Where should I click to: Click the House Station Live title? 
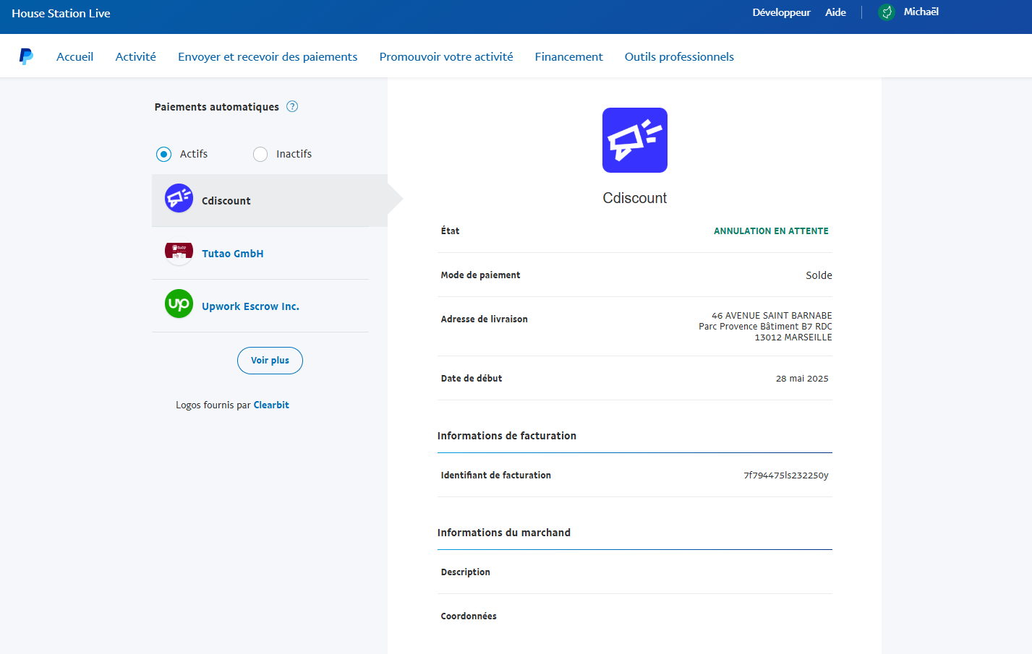coord(61,13)
